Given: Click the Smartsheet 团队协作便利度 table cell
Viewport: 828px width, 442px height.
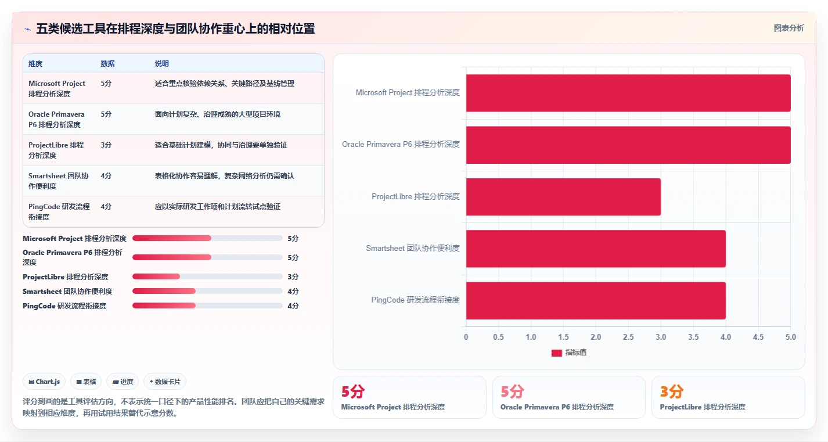Looking at the screenshot, I should click(x=59, y=181).
